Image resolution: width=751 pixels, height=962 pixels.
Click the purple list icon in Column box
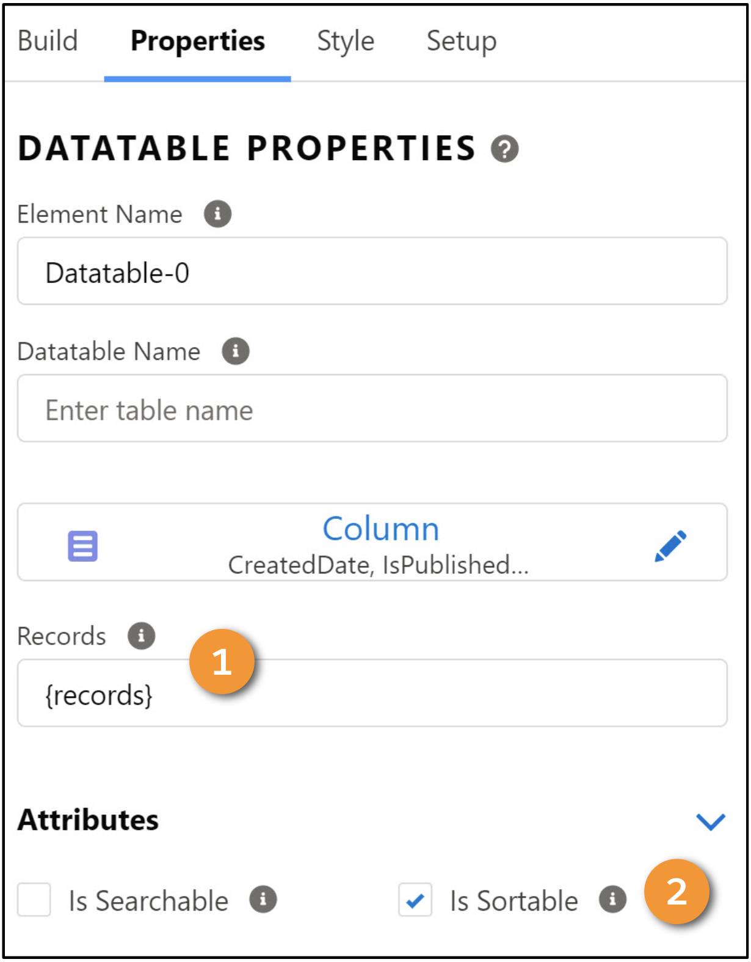point(82,546)
